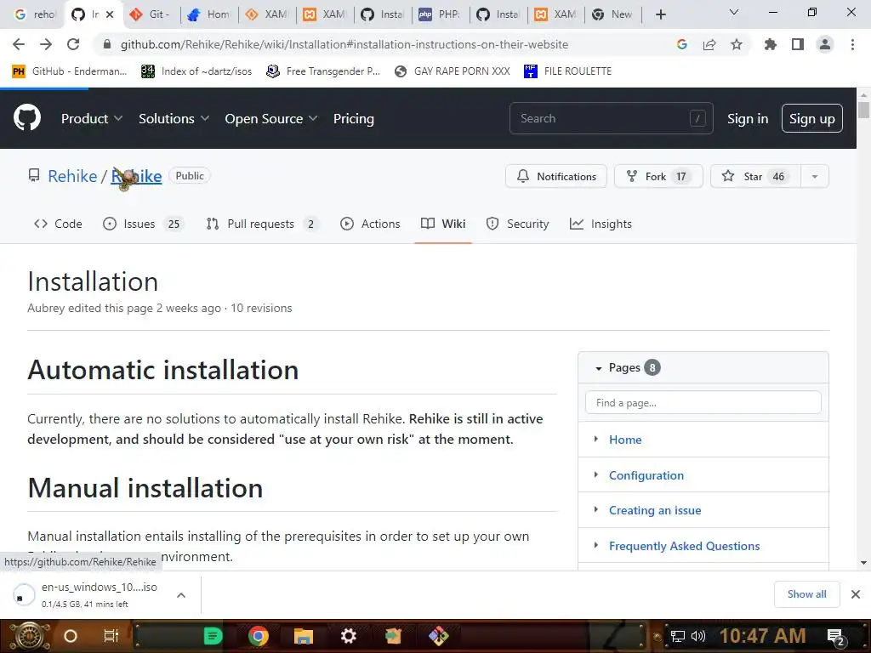Open the Rehike owner link
This screenshot has width=871, height=653.
[72, 176]
